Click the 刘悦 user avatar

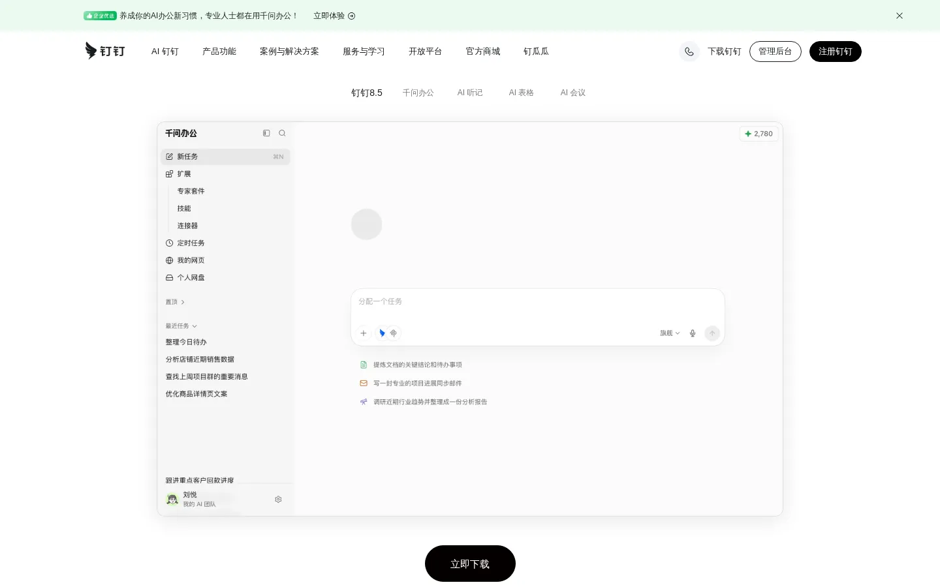pos(172,499)
